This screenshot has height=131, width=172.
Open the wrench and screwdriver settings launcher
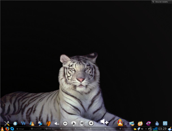tap(7, 123)
